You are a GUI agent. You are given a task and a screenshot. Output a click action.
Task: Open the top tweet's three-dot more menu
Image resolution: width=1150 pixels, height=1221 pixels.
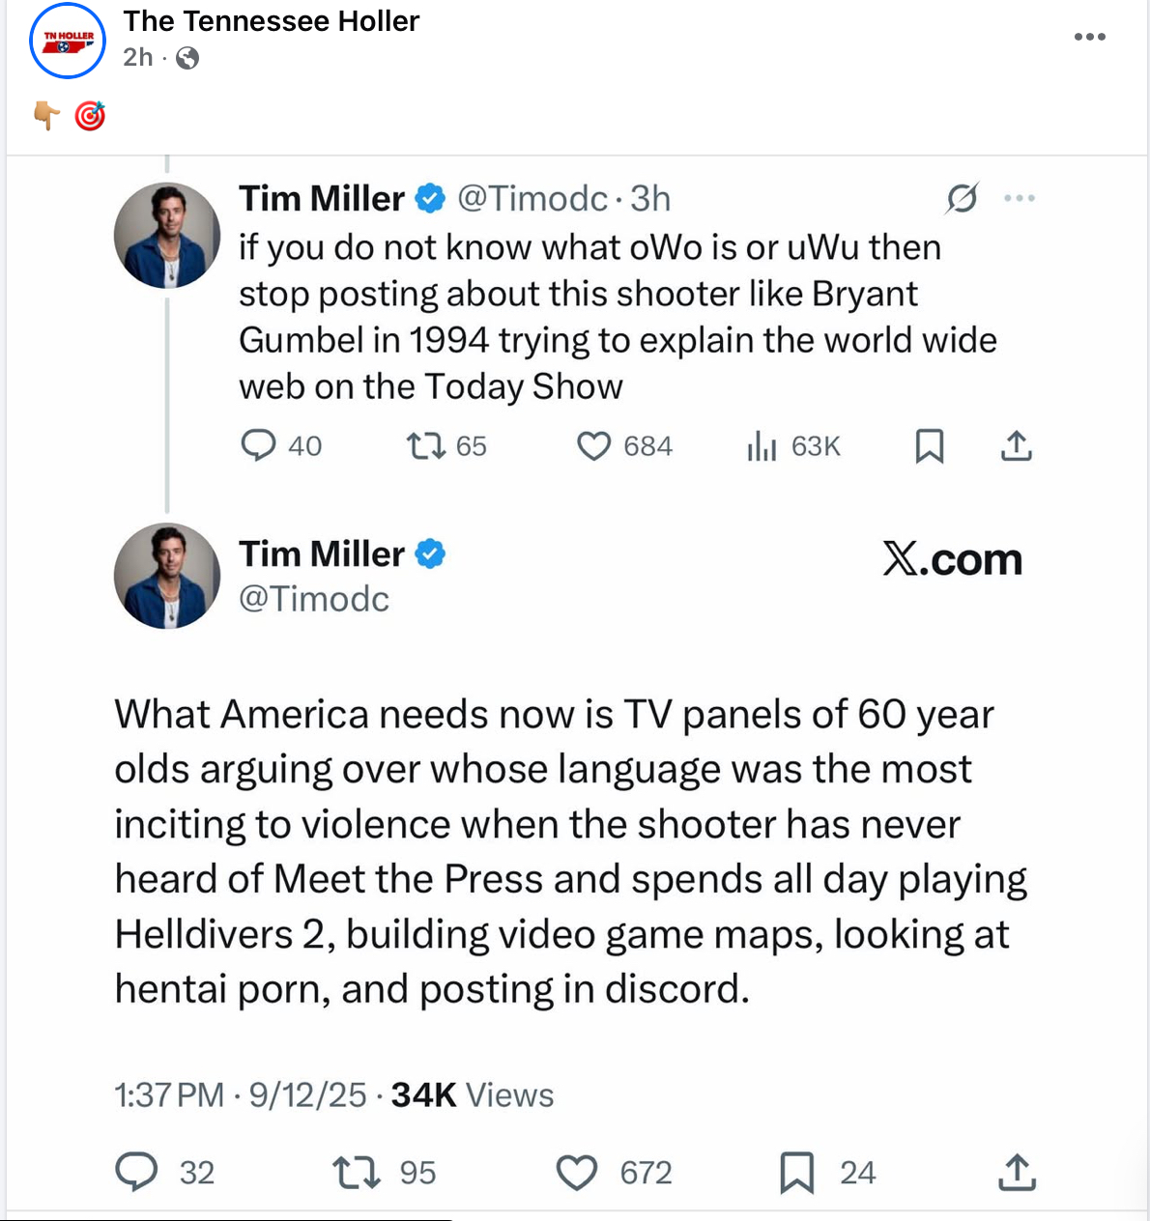pos(1020,198)
